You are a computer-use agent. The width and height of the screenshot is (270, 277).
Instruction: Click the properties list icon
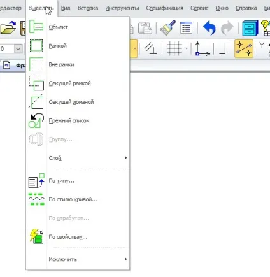186,28
